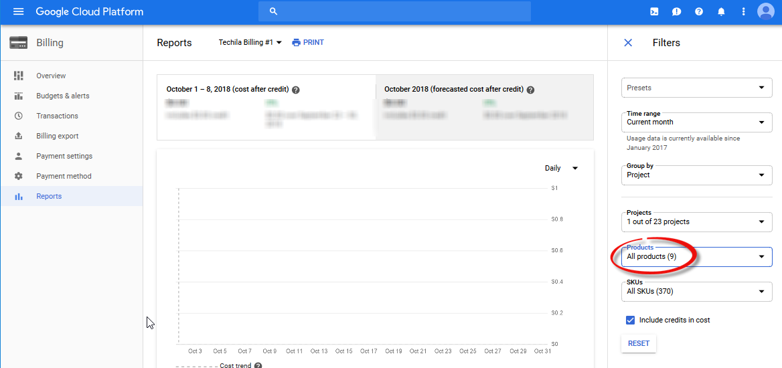Click help icon beside cost after credit

(296, 90)
